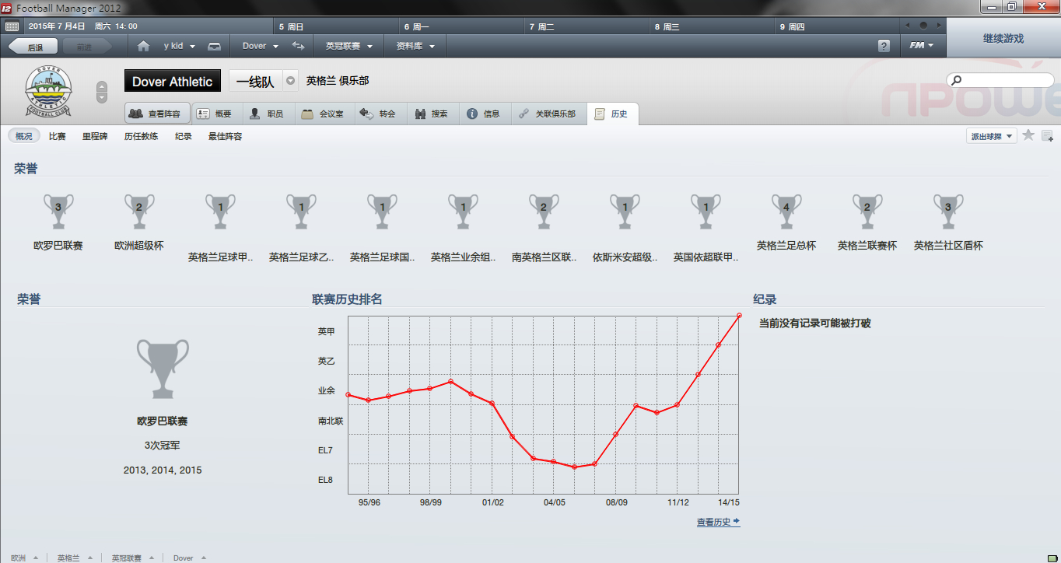Viewport: 1061px width, 563px height.
Task: Click the calendar previous-day left arrow
Action: [906, 26]
